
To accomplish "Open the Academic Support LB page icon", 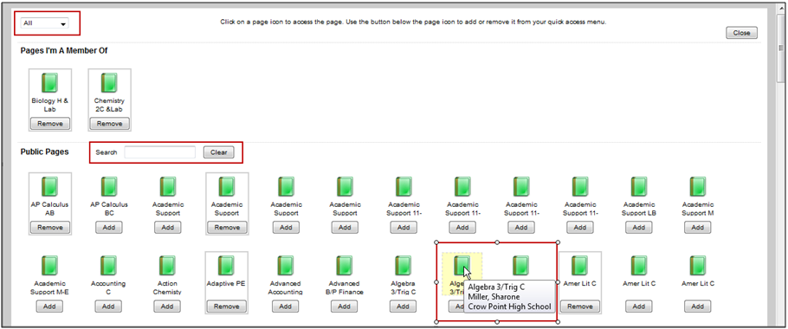I will tap(639, 187).
